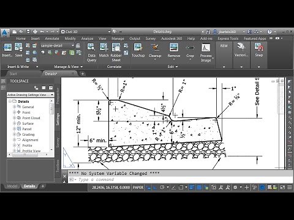Click the Rubber Sheet tool

point(116,53)
